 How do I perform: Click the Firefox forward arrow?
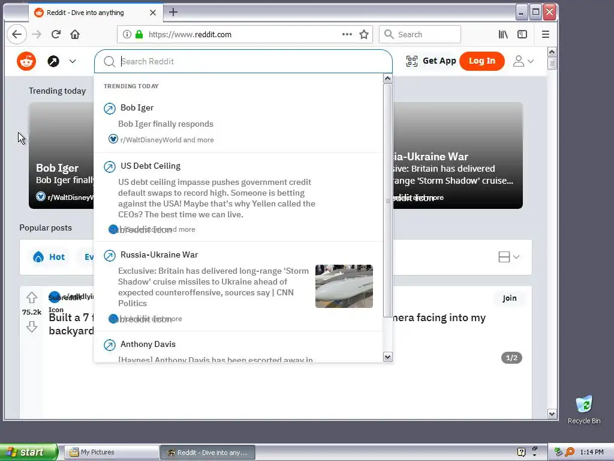point(37,34)
